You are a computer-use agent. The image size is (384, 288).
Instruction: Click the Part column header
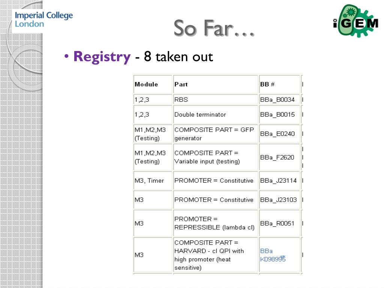[216, 84]
